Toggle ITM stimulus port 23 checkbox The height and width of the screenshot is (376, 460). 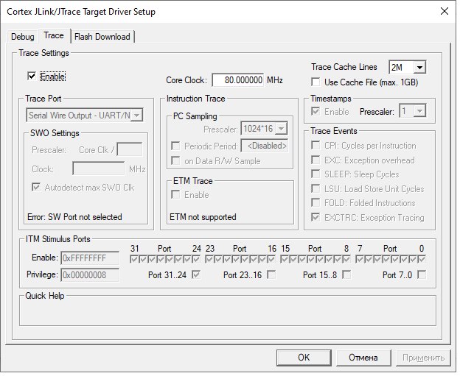pos(209,260)
